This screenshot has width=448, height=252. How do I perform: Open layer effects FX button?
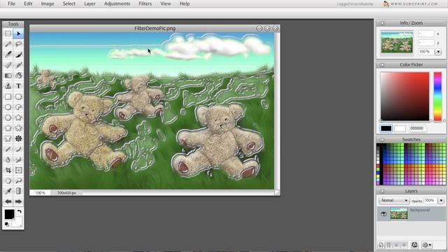[x=414, y=245]
